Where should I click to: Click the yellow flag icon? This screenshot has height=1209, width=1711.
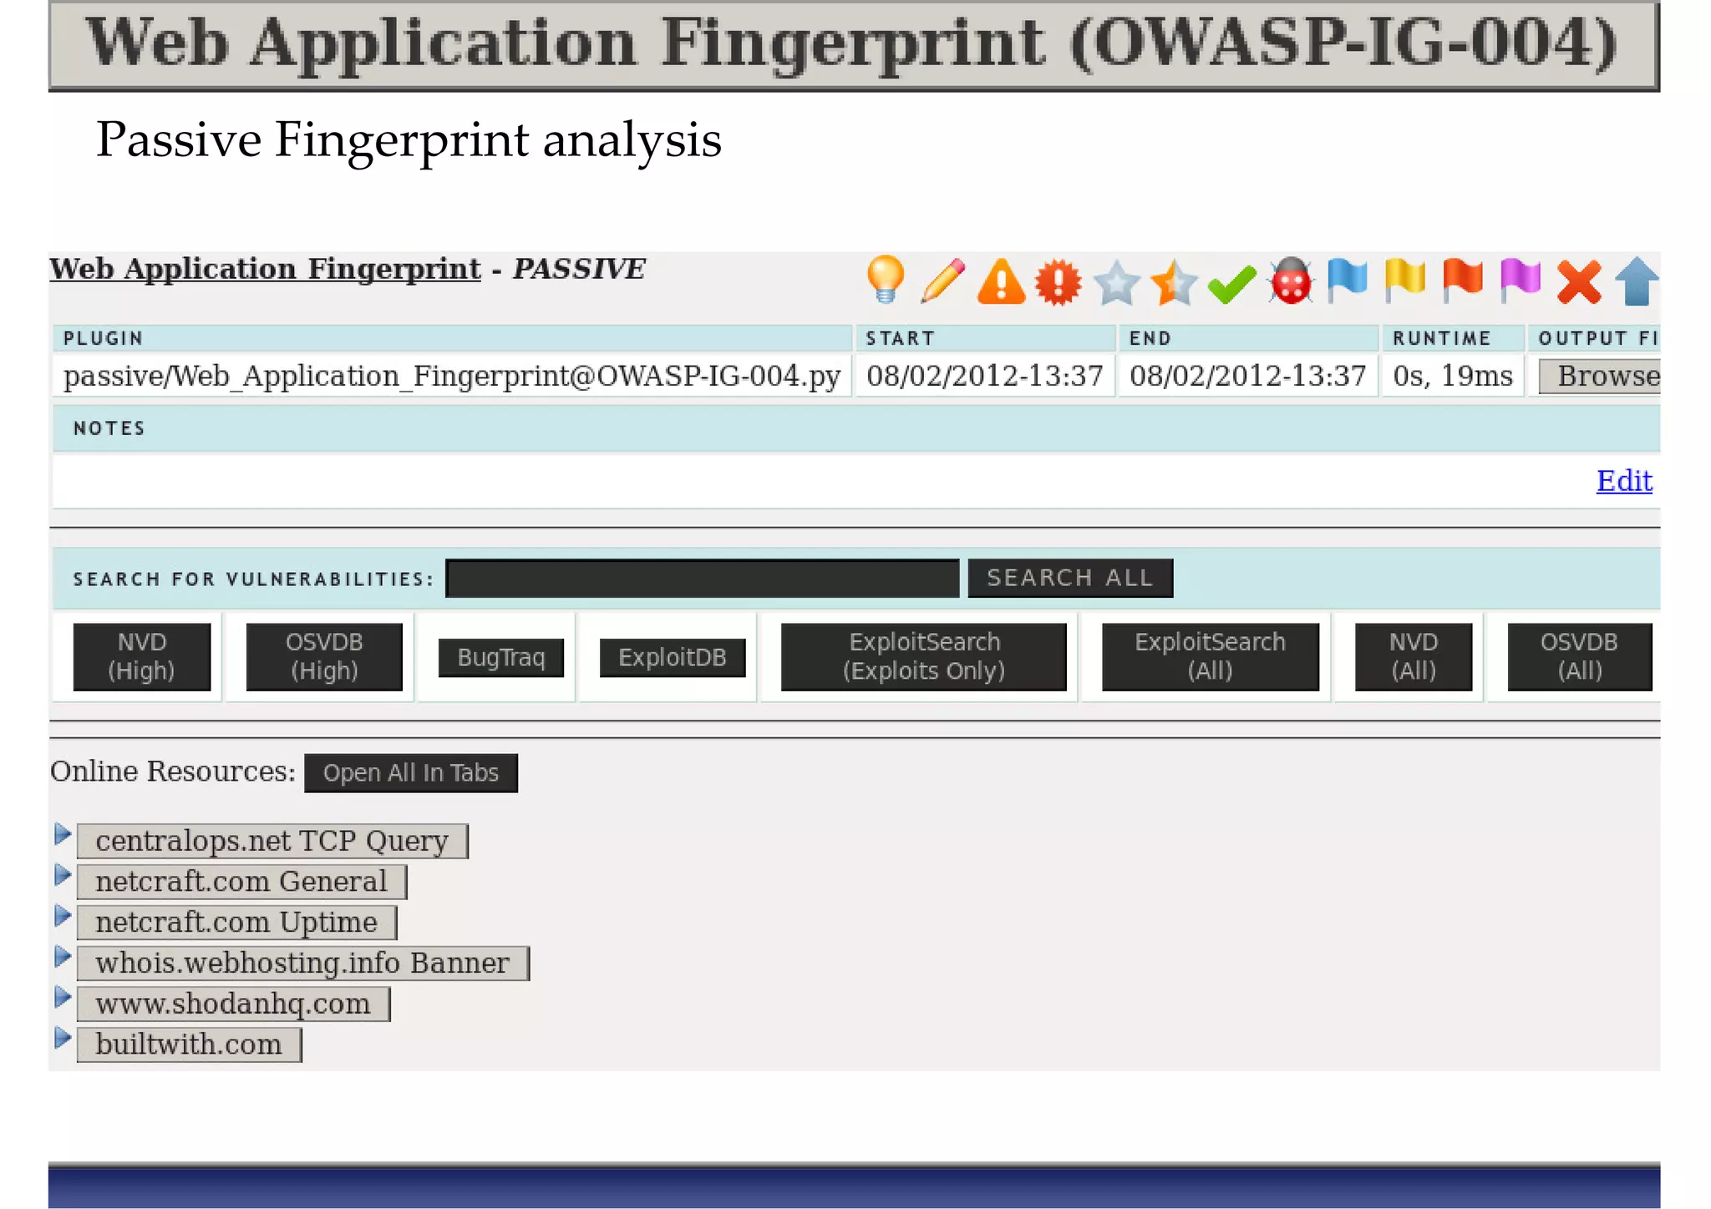coord(1404,280)
